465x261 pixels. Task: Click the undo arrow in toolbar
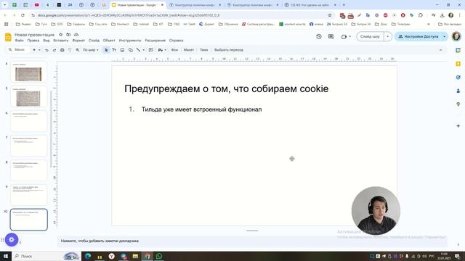tap(46, 50)
